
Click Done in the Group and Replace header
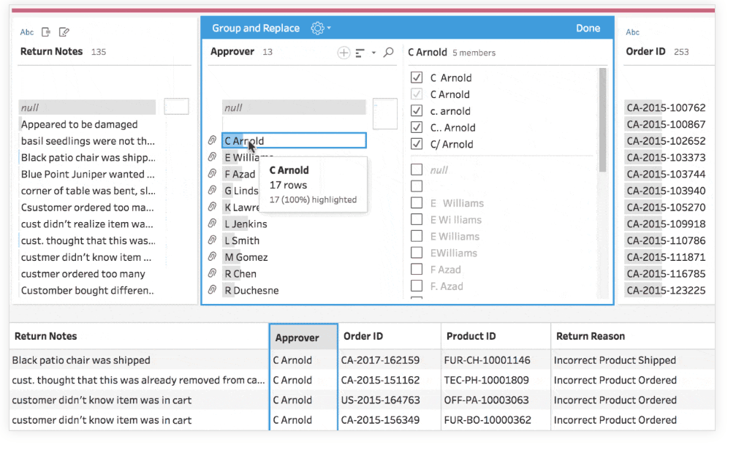(588, 28)
